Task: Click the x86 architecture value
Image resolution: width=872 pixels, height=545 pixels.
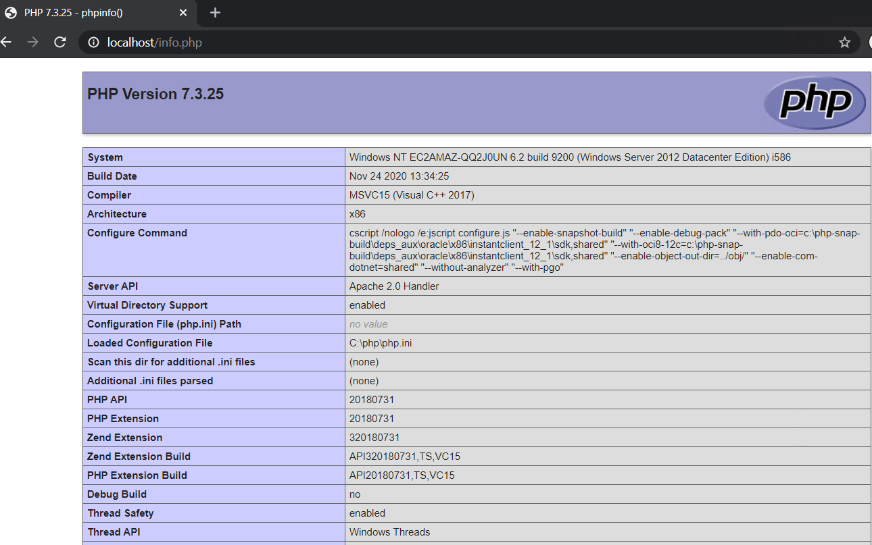Action: pyautogui.click(x=358, y=214)
